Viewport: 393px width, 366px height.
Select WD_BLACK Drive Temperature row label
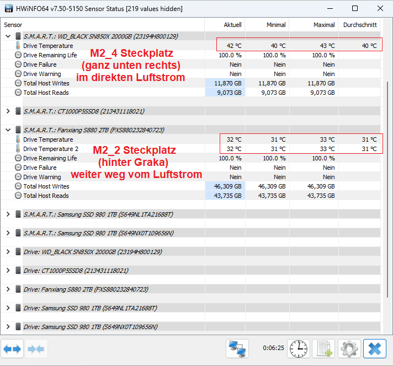point(48,46)
